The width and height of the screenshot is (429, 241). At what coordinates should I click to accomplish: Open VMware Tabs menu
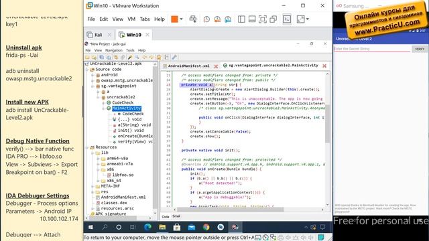[145, 19]
